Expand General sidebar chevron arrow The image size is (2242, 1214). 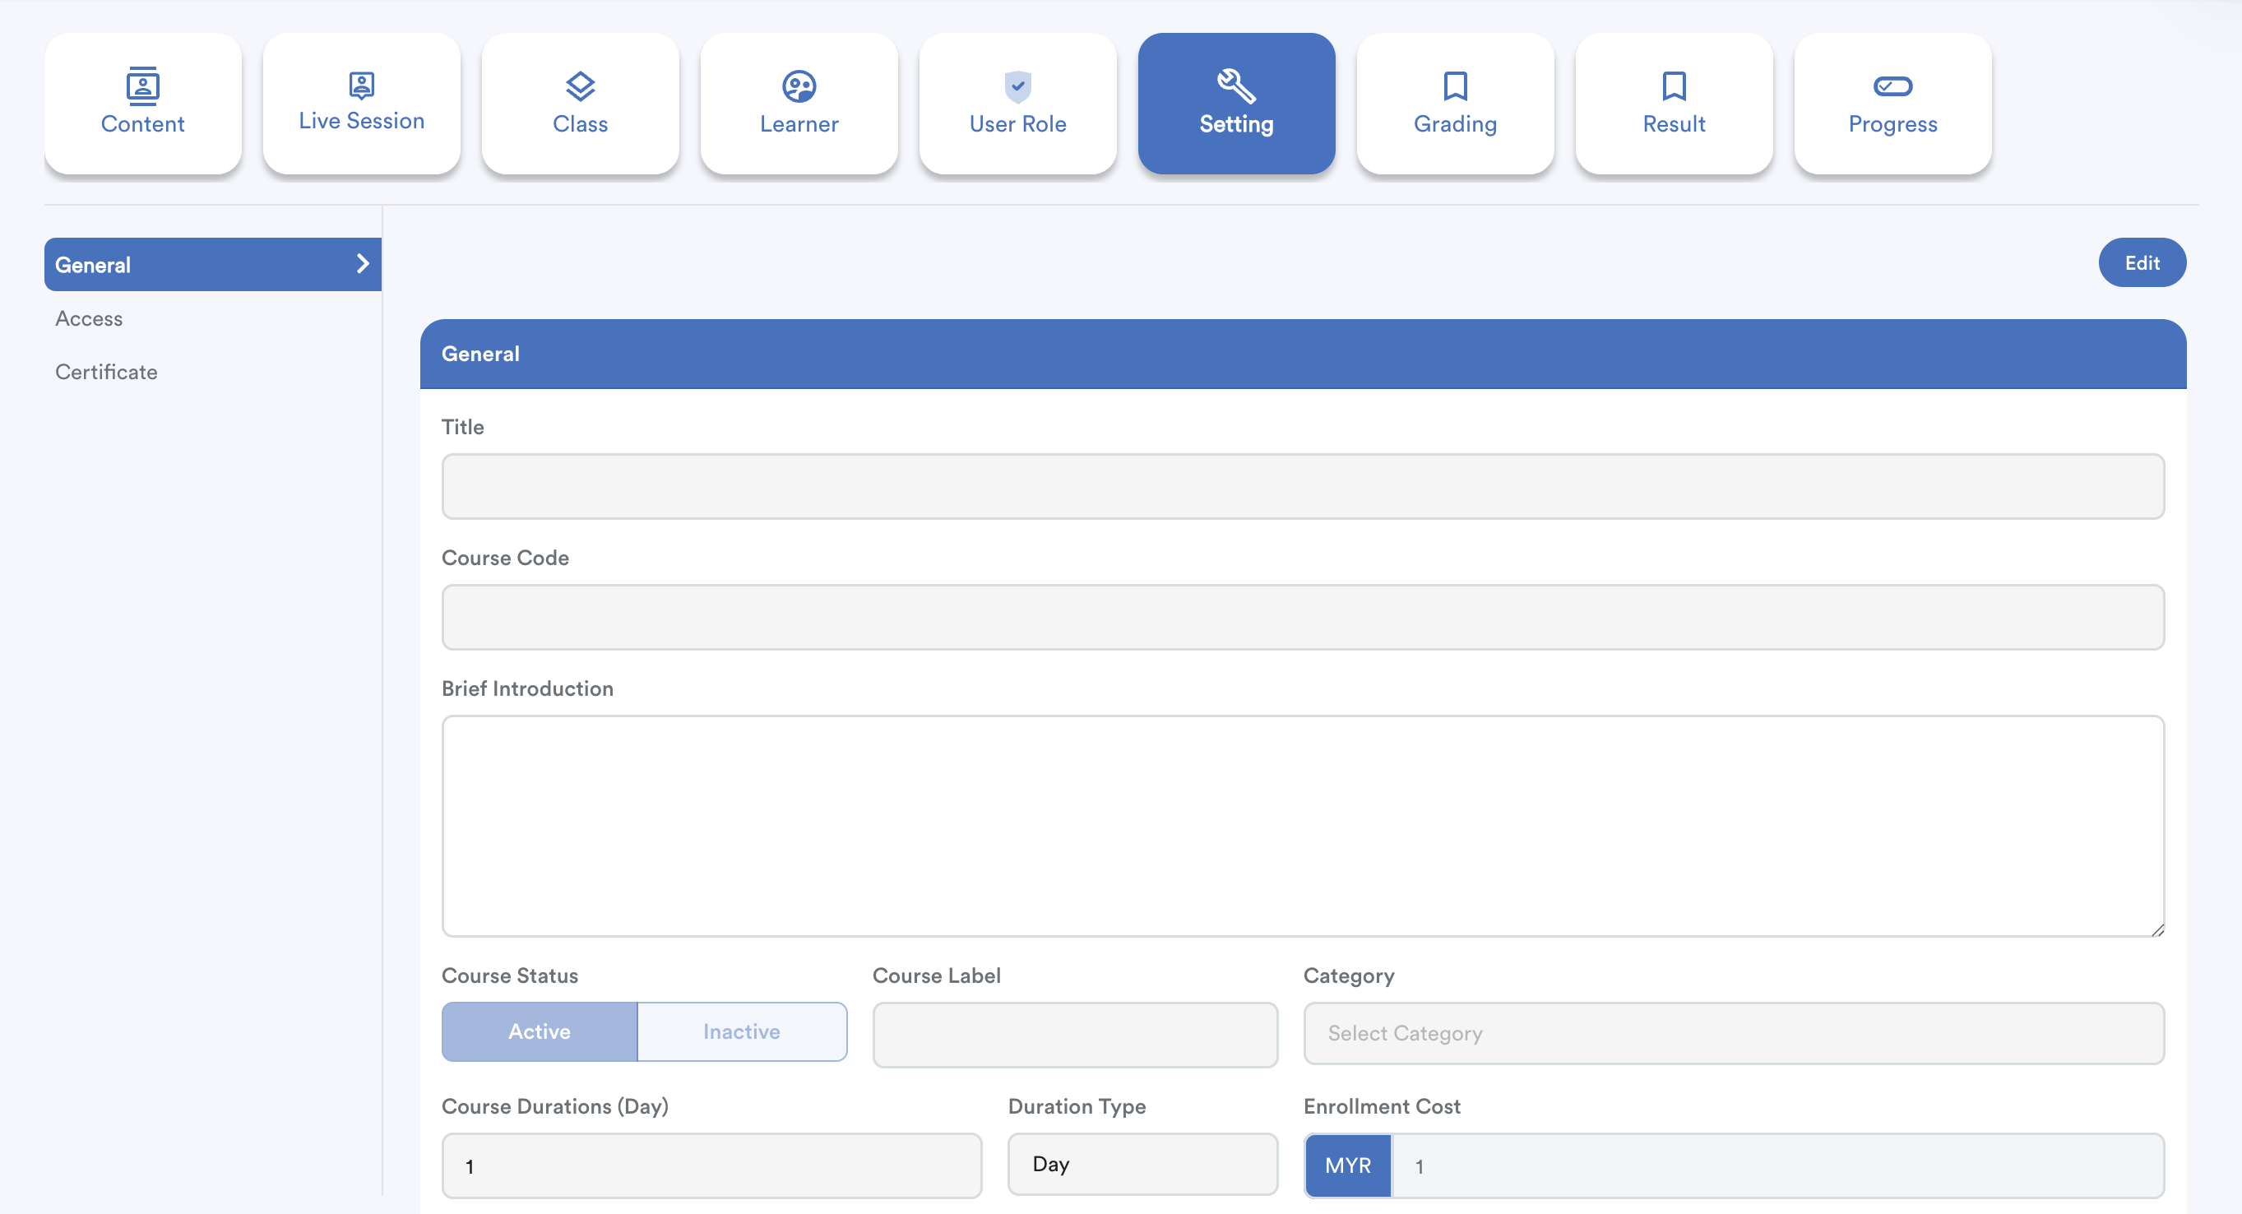(x=363, y=264)
